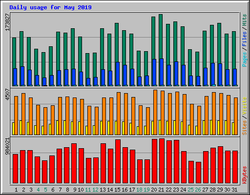This screenshot has width=250, height=195.
Task: Select the yellow sites bar for day 1
Action: pos(13,129)
